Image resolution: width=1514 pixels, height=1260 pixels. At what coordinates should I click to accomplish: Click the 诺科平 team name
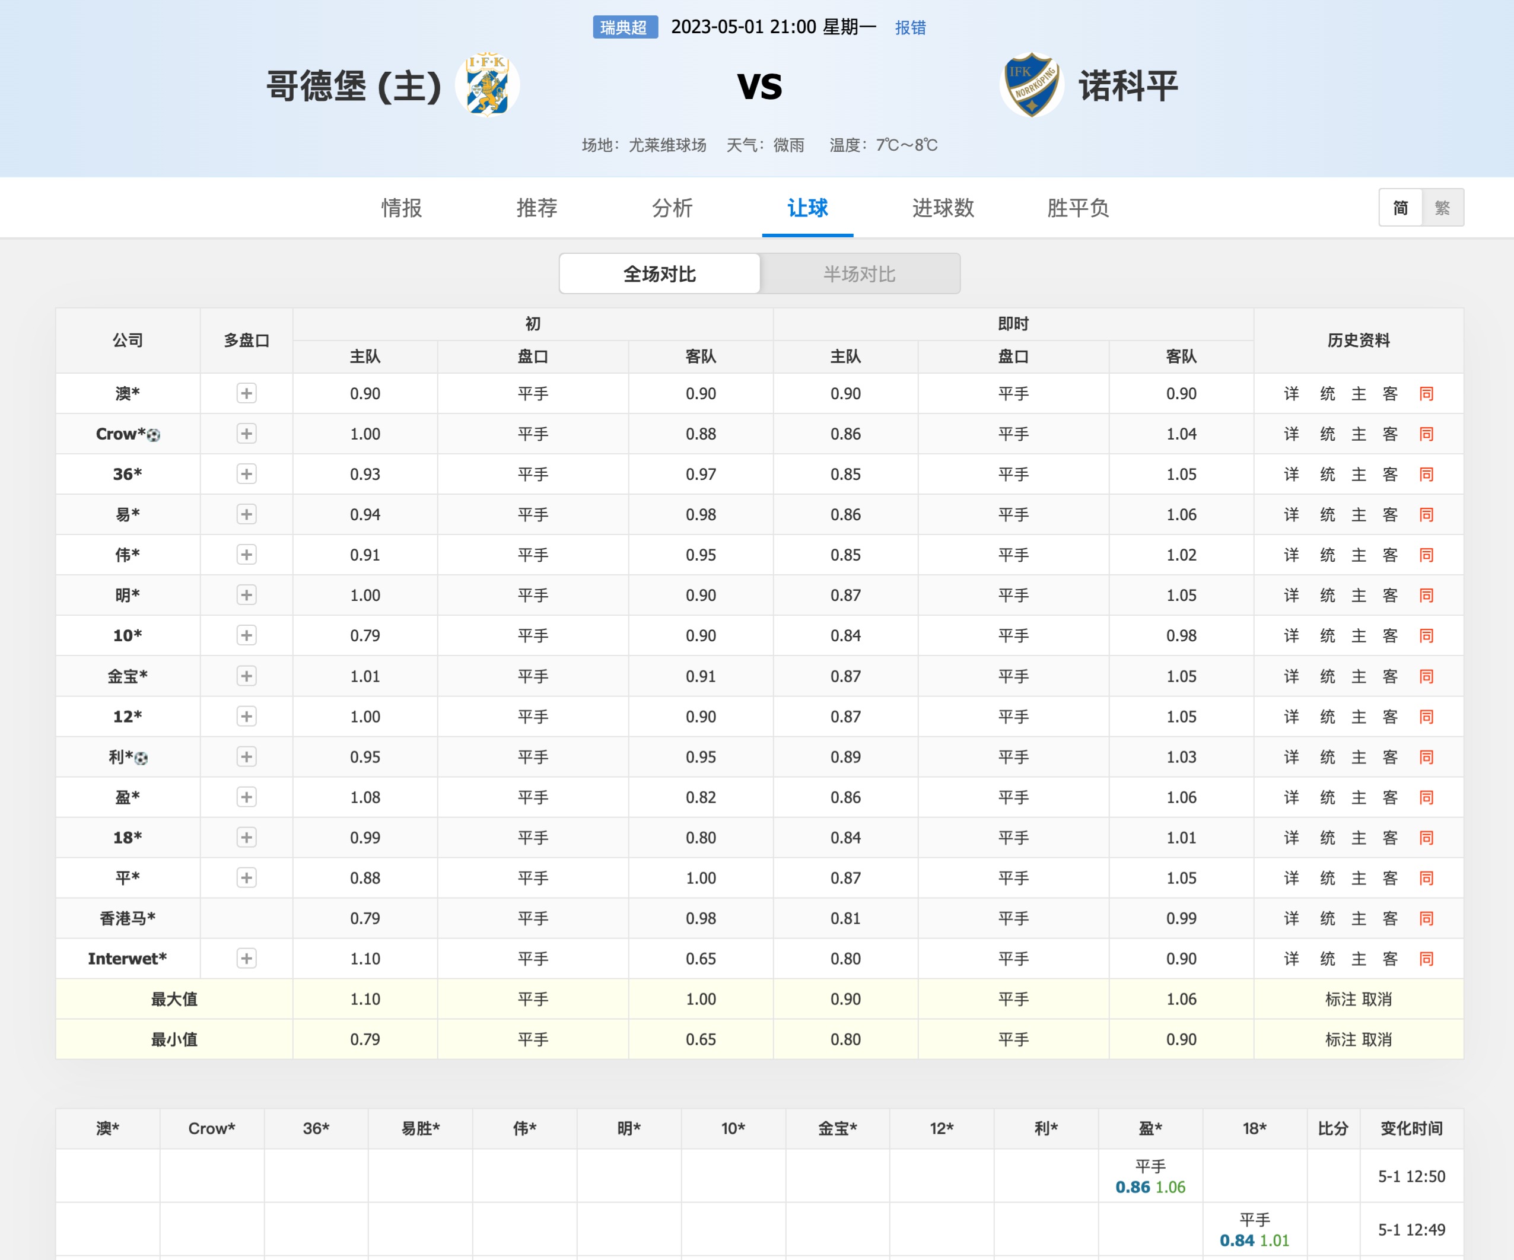coord(1128,86)
